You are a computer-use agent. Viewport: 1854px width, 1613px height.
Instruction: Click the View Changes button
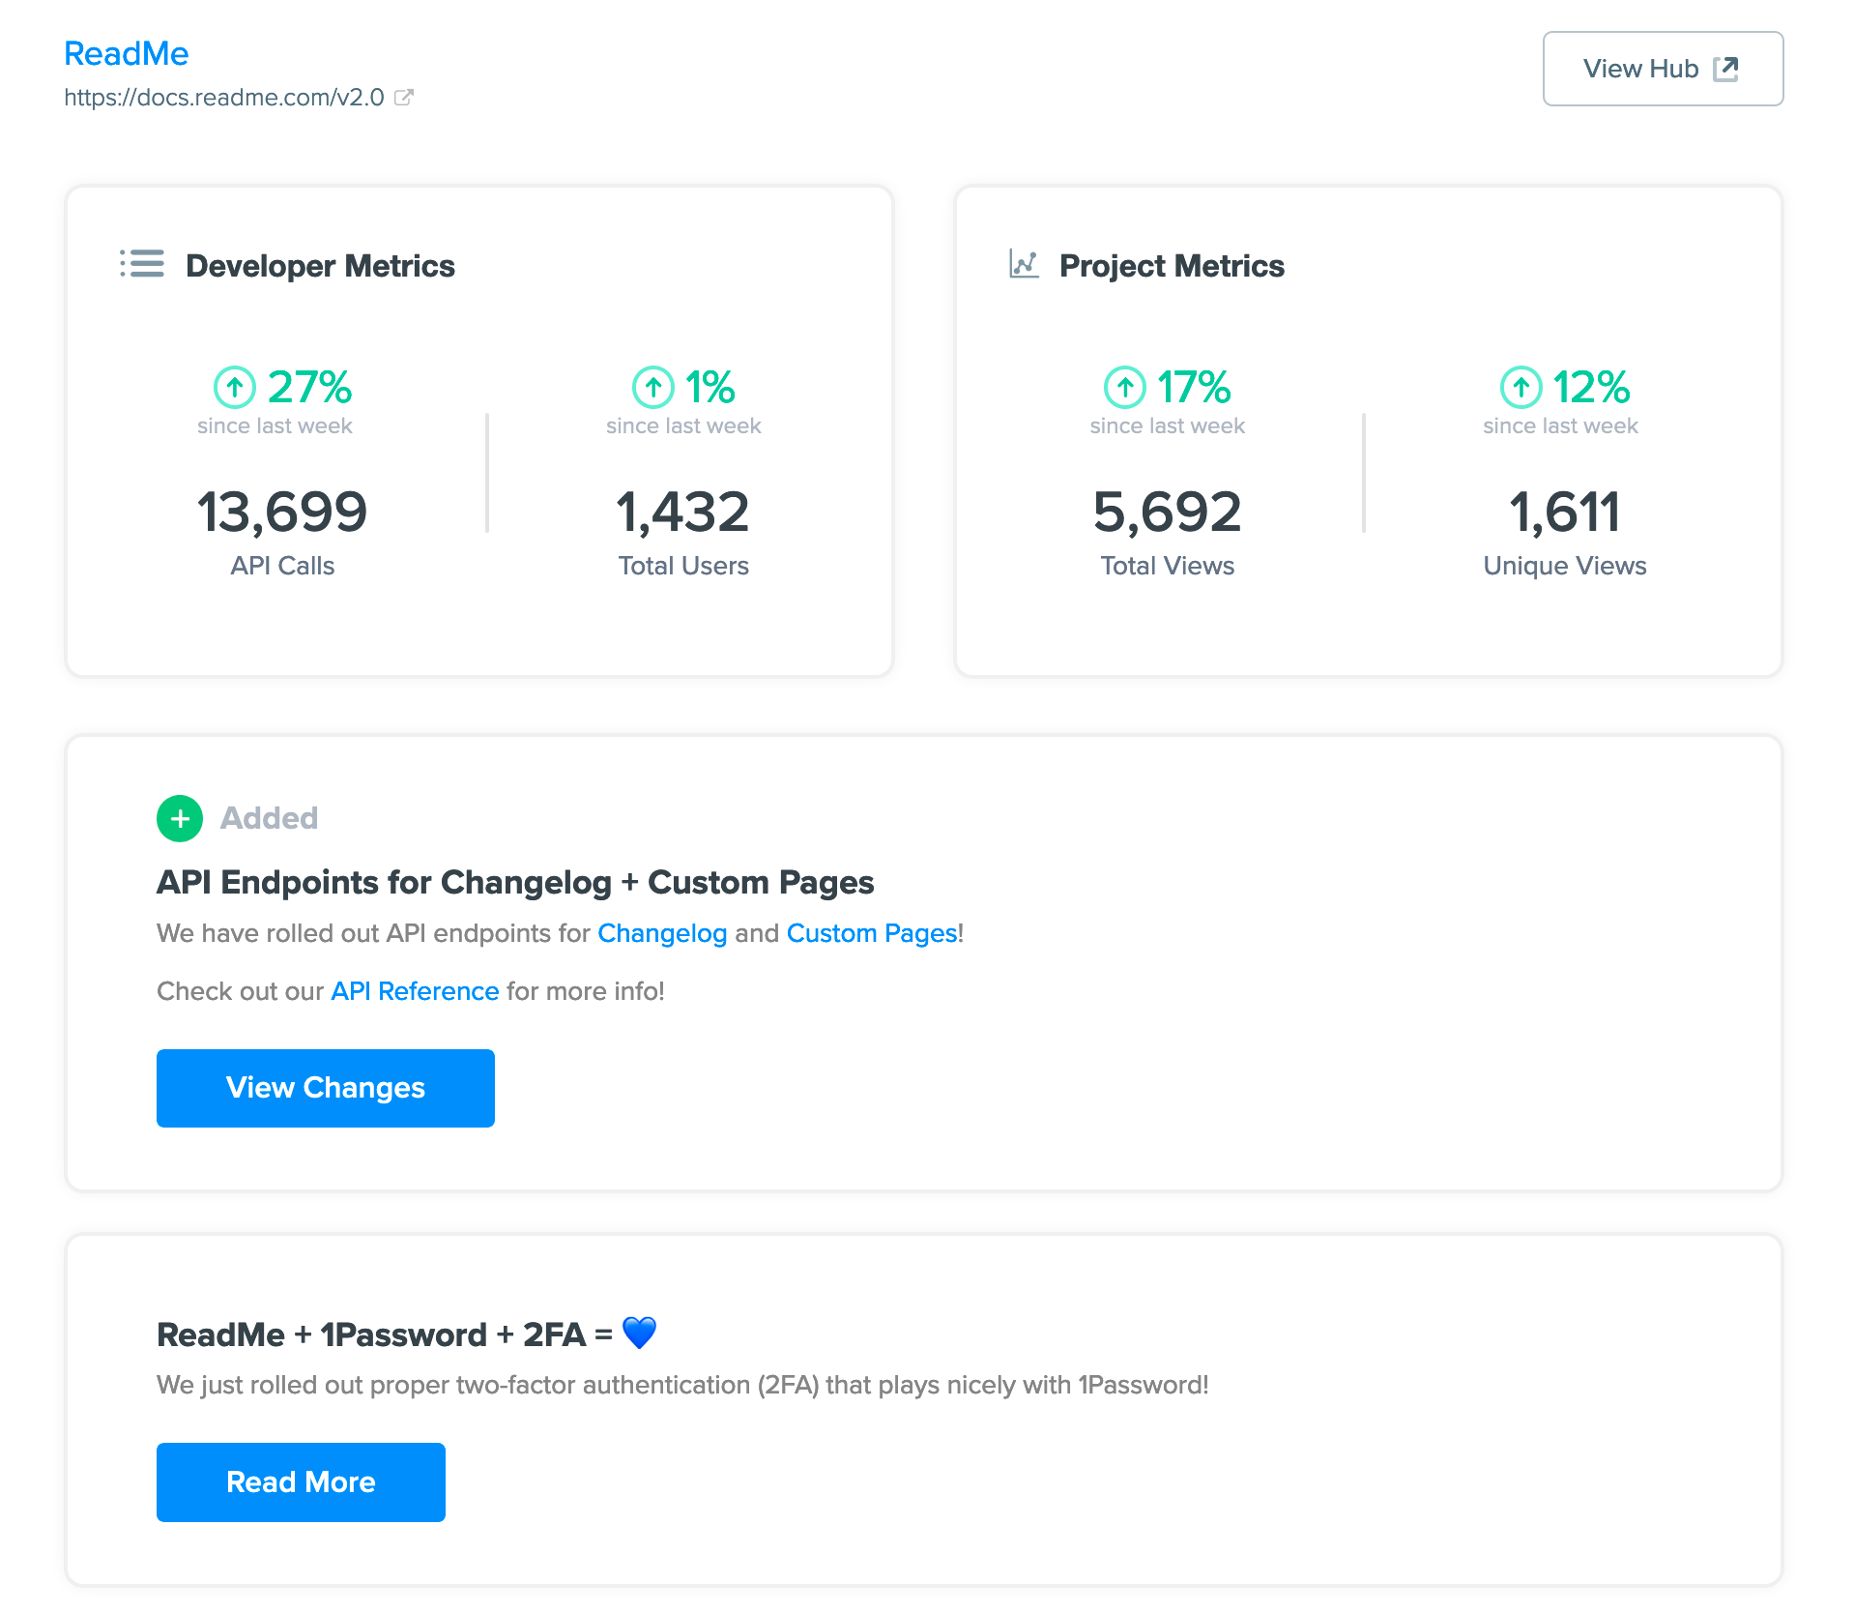tap(326, 1088)
